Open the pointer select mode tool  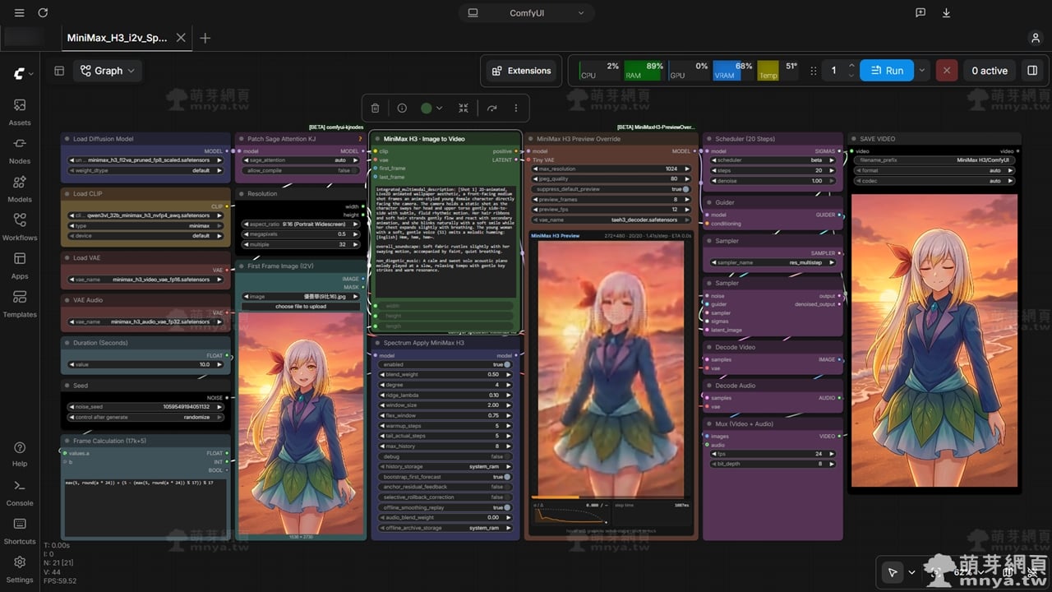point(892,572)
